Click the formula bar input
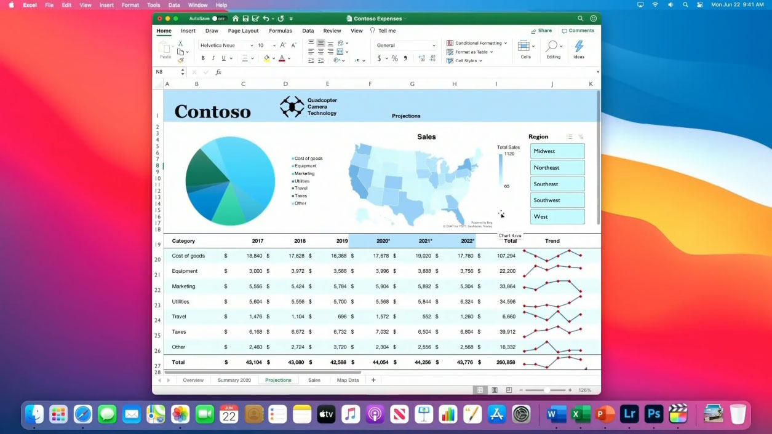The height and width of the screenshot is (434, 772). tap(409, 72)
